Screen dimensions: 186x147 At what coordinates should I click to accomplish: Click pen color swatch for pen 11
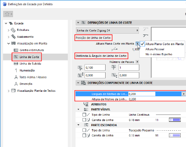[x=175, y=120]
